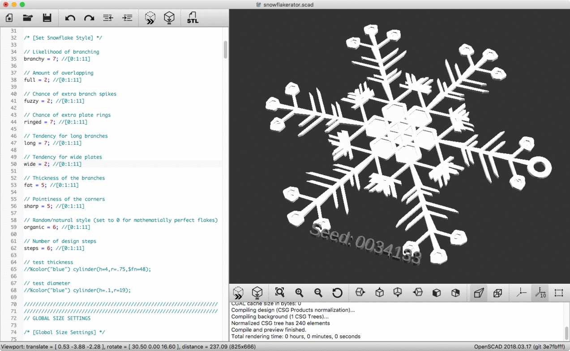Switch to the Top view

pos(379,292)
